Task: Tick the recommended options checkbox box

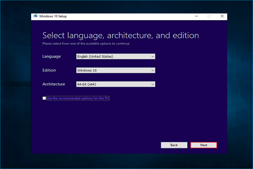Action: point(44,98)
